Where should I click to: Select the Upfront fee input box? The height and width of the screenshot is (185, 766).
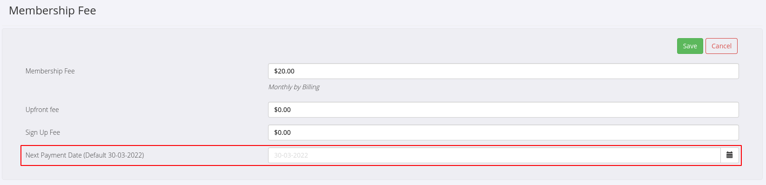click(x=503, y=110)
